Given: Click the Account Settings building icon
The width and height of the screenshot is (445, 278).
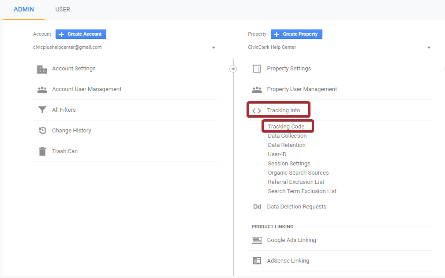Looking at the screenshot, I should click(x=42, y=69).
